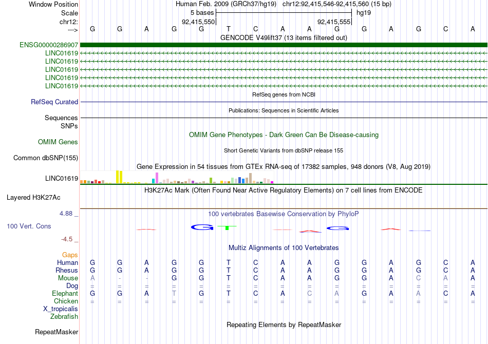Click the Dog species alignment label
Viewport: 488px width, 344px height.
click(72, 285)
